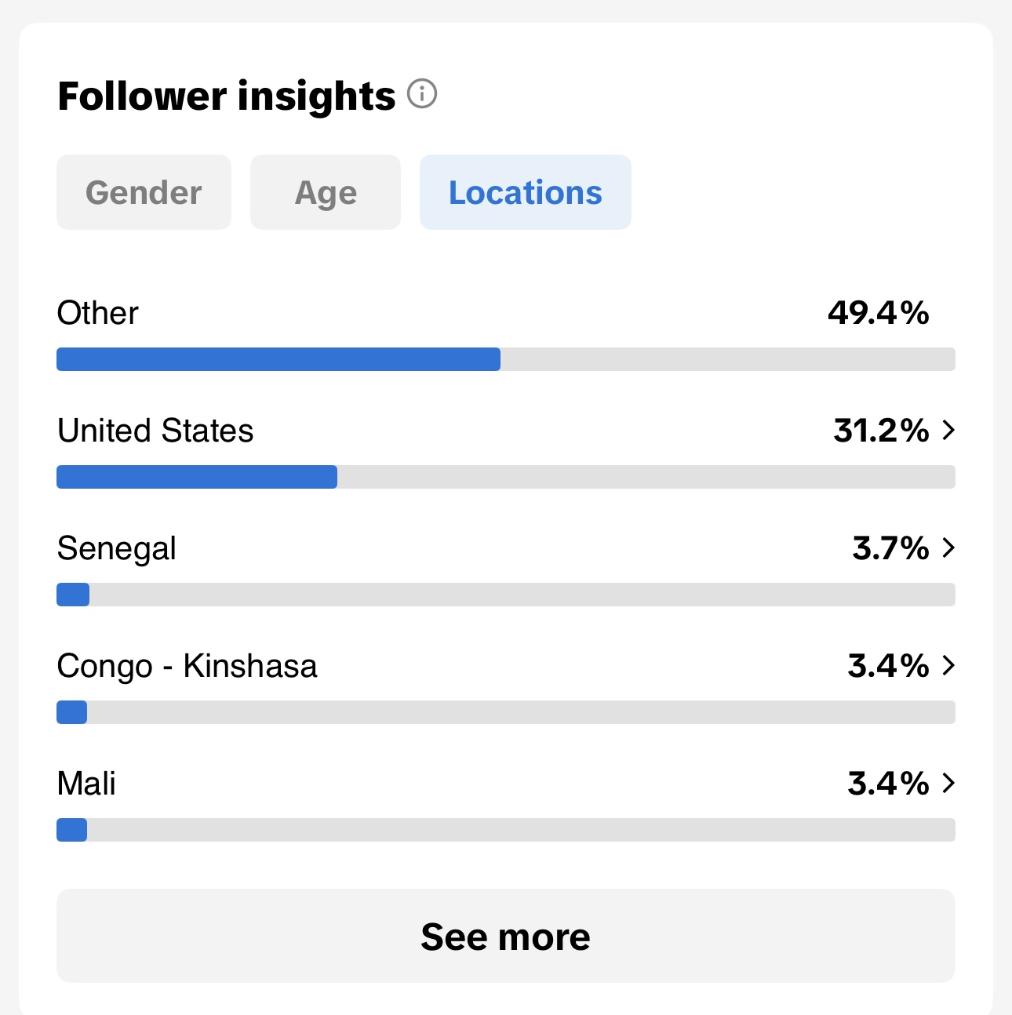This screenshot has height=1015, width=1012.
Task: Open the Follower insights info icon
Action: [x=422, y=94]
